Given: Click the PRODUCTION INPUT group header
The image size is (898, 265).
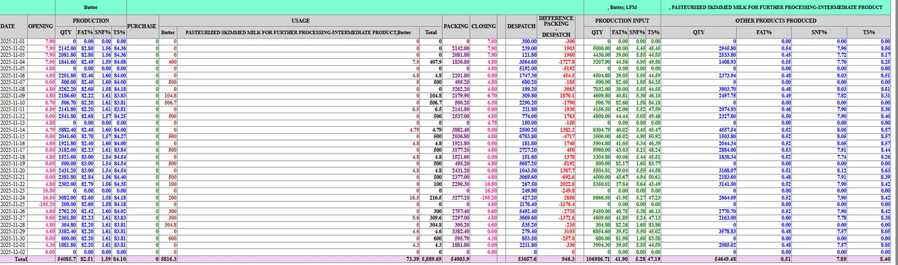Looking at the screenshot, I should (x=622, y=20).
